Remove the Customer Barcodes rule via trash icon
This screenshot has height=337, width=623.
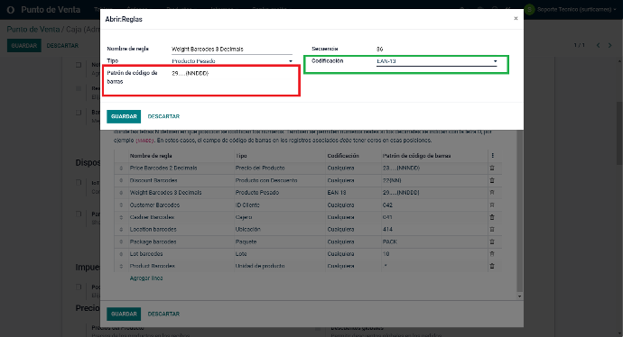coord(492,205)
